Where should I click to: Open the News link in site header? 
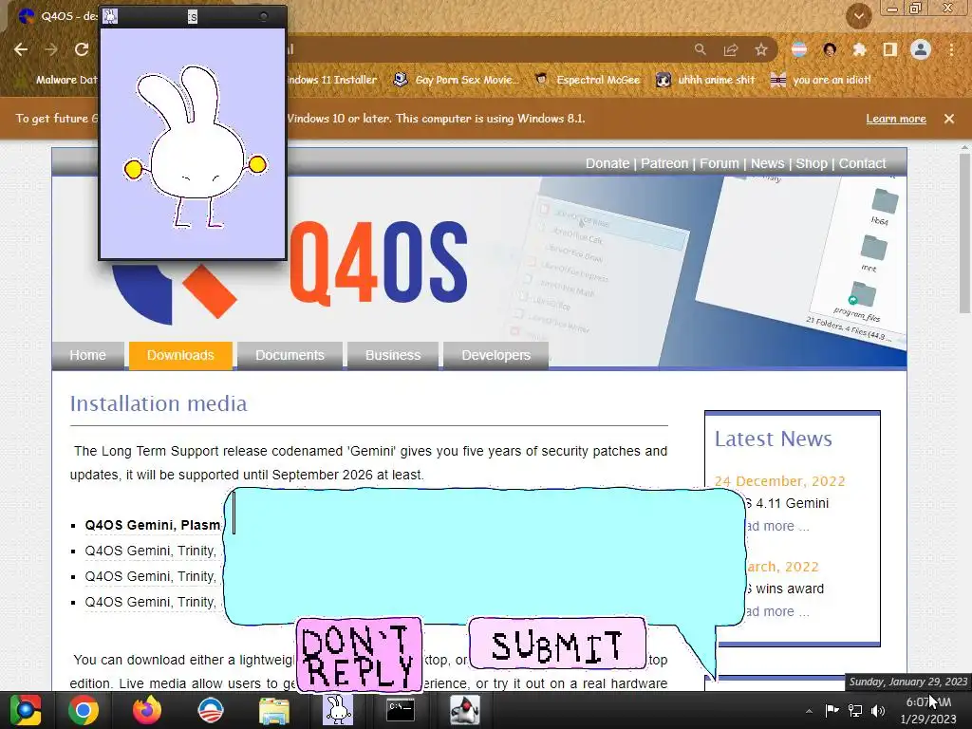point(767,163)
